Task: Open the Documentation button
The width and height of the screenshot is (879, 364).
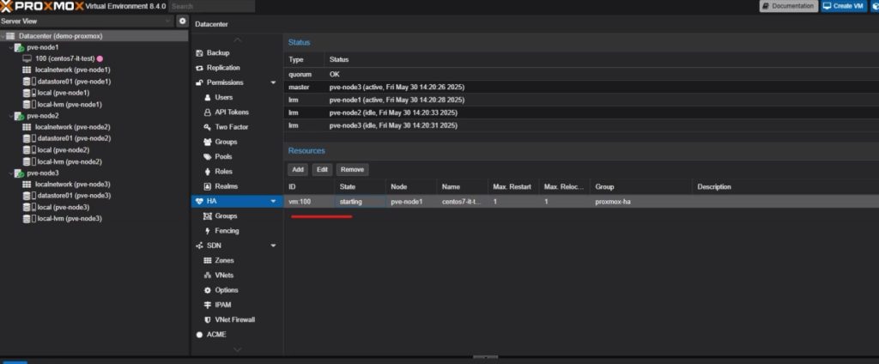Action: (x=789, y=6)
